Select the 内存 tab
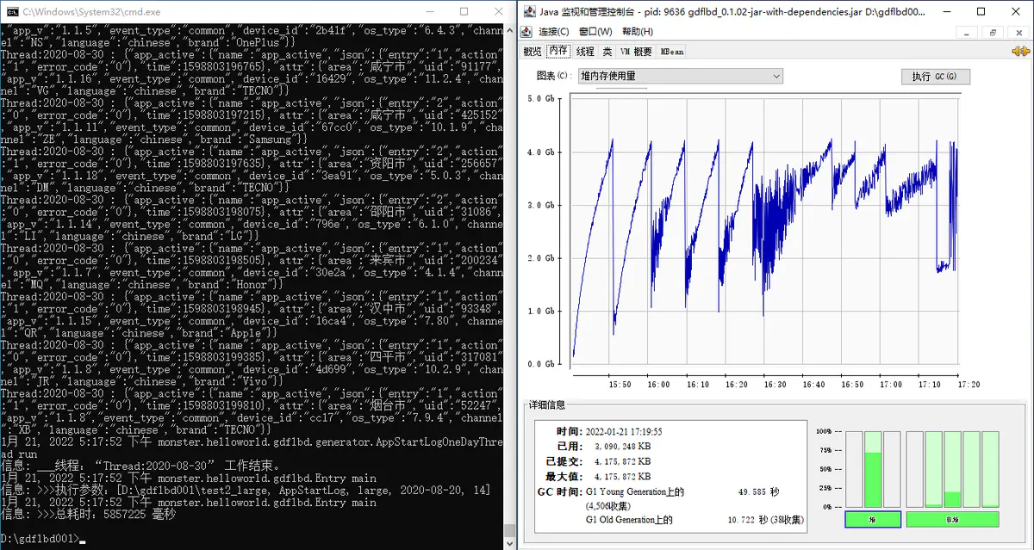1034x550 pixels. click(558, 51)
